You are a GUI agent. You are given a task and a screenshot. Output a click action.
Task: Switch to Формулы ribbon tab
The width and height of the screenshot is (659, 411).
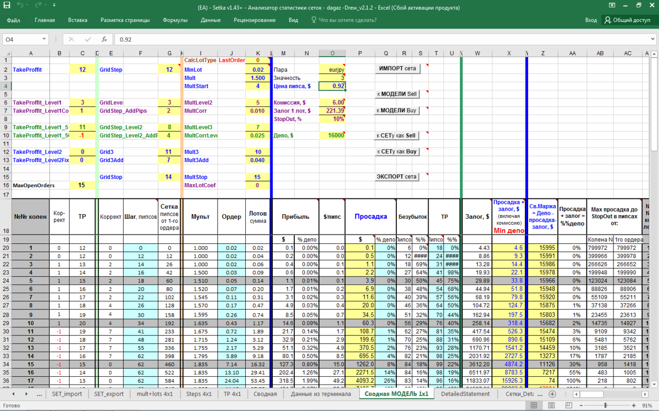pyautogui.click(x=175, y=20)
